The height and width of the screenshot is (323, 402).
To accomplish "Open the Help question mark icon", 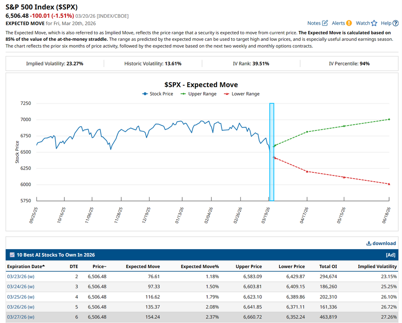I will point(395,23).
